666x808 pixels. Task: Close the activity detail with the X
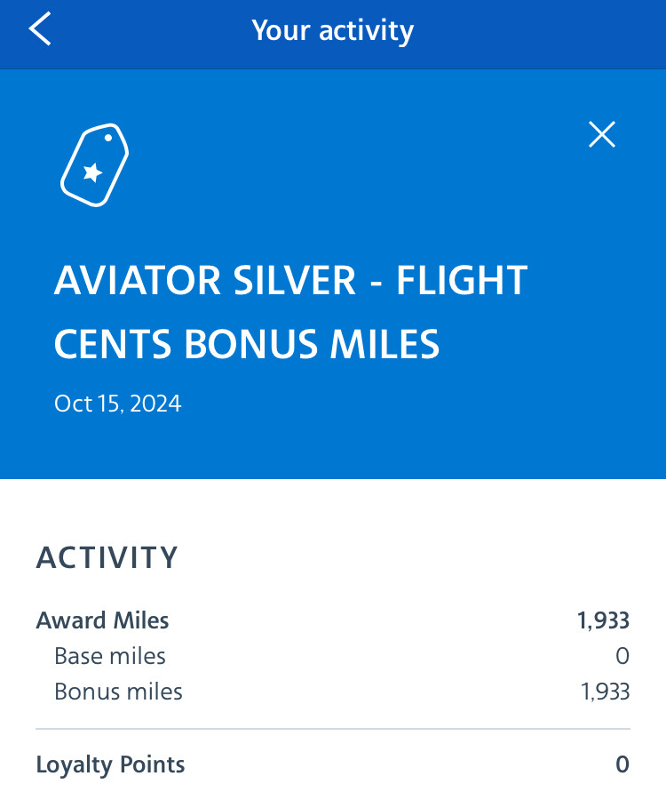click(602, 134)
